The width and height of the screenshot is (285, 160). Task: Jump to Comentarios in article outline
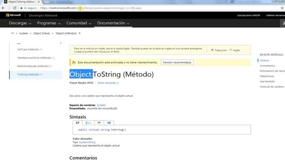[x=267, y=66]
